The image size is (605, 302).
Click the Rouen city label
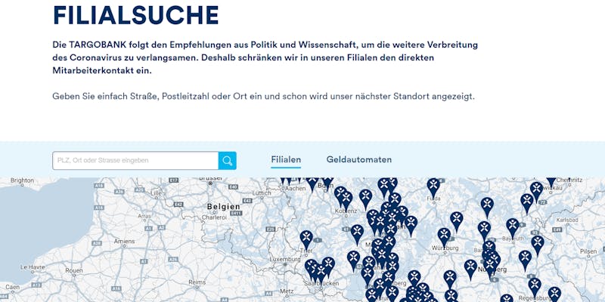click(74, 270)
